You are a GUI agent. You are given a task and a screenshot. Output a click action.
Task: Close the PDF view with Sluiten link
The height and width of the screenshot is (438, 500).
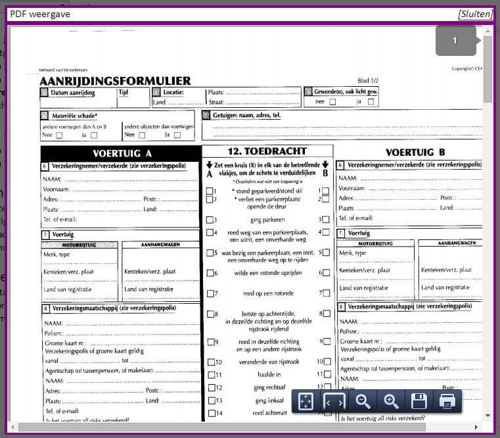point(475,14)
